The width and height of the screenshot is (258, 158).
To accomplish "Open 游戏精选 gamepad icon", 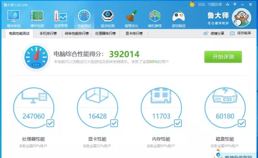I will point(178,18).
